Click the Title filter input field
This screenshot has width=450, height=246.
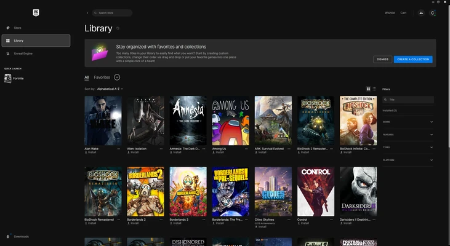[x=408, y=100]
